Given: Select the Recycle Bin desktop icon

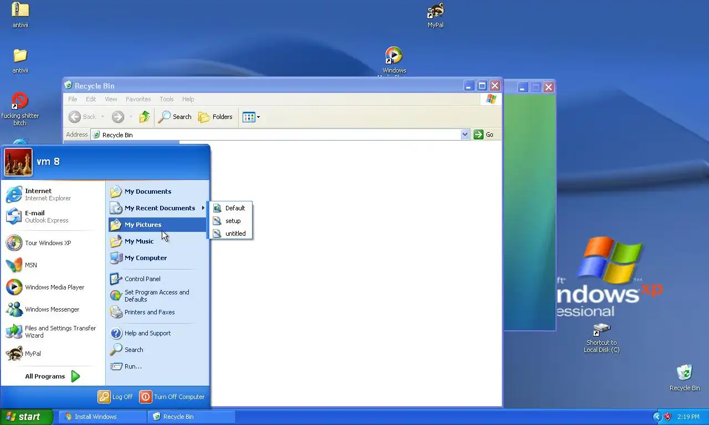Looking at the screenshot, I should (x=685, y=377).
